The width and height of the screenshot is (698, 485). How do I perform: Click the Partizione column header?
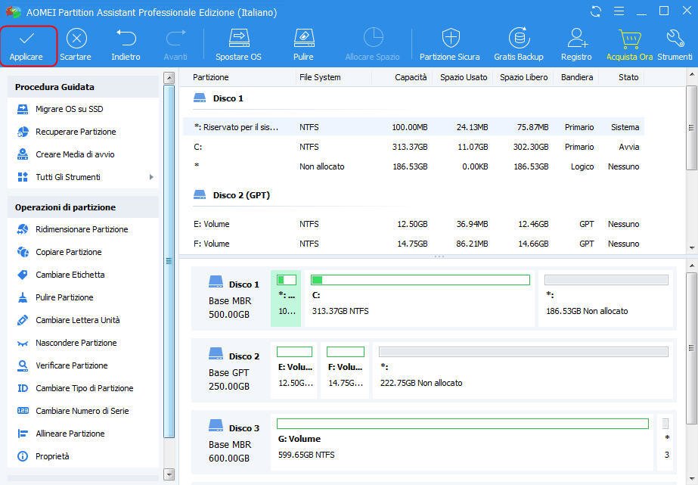(210, 77)
